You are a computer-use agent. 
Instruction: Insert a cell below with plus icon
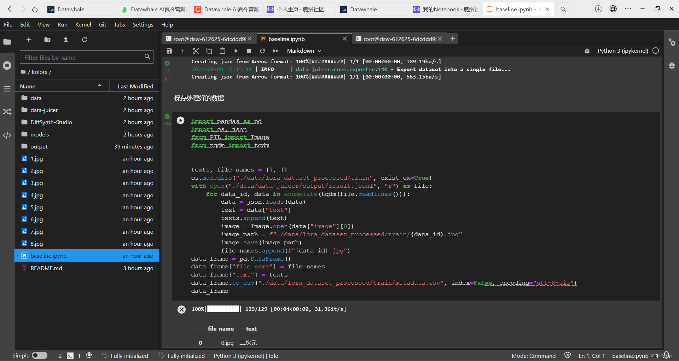click(183, 51)
